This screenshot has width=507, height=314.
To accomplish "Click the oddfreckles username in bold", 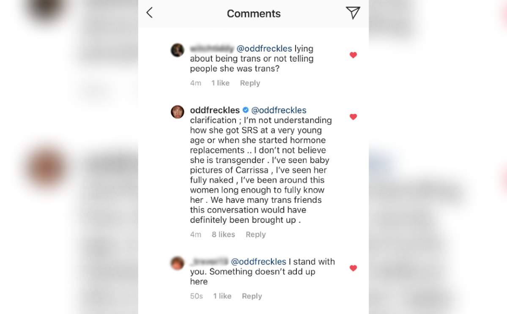I will [216, 110].
